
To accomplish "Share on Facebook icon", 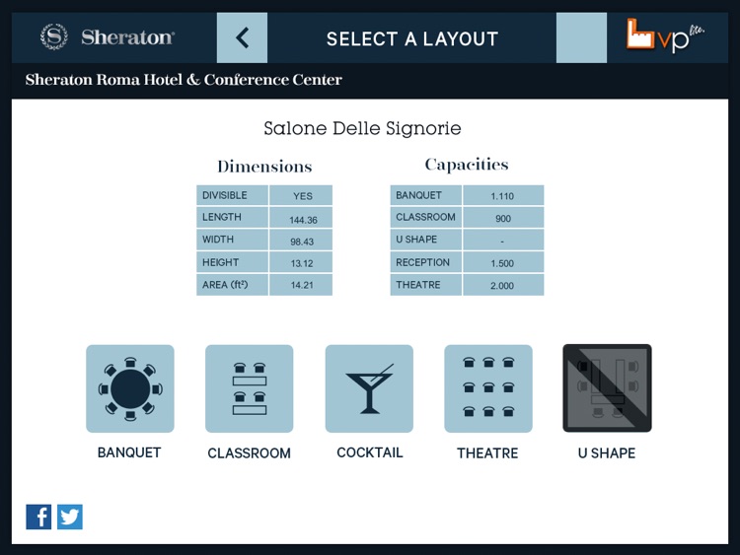I will [38, 517].
